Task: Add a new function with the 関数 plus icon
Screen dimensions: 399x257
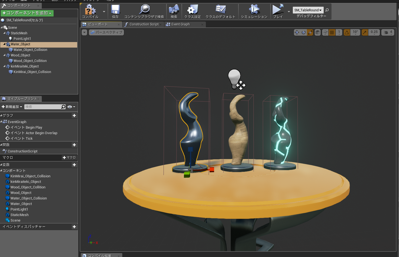Action: point(74,145)
